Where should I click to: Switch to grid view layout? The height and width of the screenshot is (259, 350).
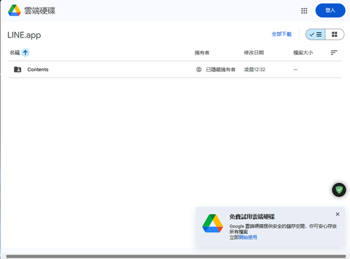[x=335, y=34]
